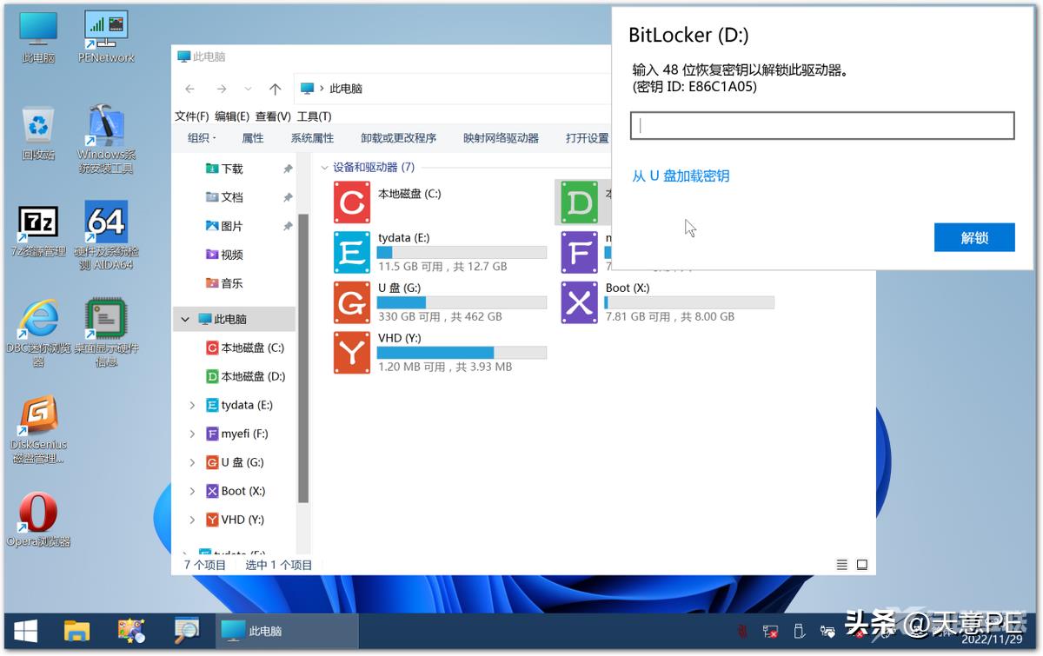Launch the DiskGenius desktop shortcut
This screenshot has height=656, width=1043.
point(38,430)
